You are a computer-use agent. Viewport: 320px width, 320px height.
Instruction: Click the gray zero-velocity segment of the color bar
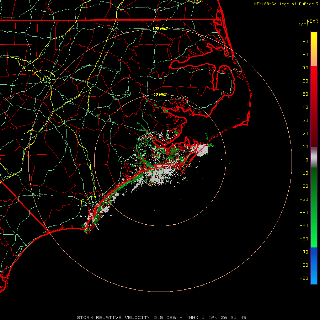tap(314, 158)
